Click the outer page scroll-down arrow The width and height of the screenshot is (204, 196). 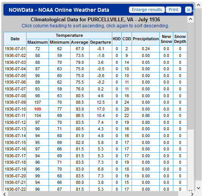(x=198, y=188)
